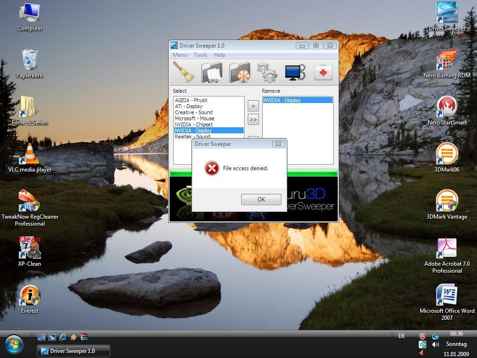Click the DE language indicator

(402, 336)
